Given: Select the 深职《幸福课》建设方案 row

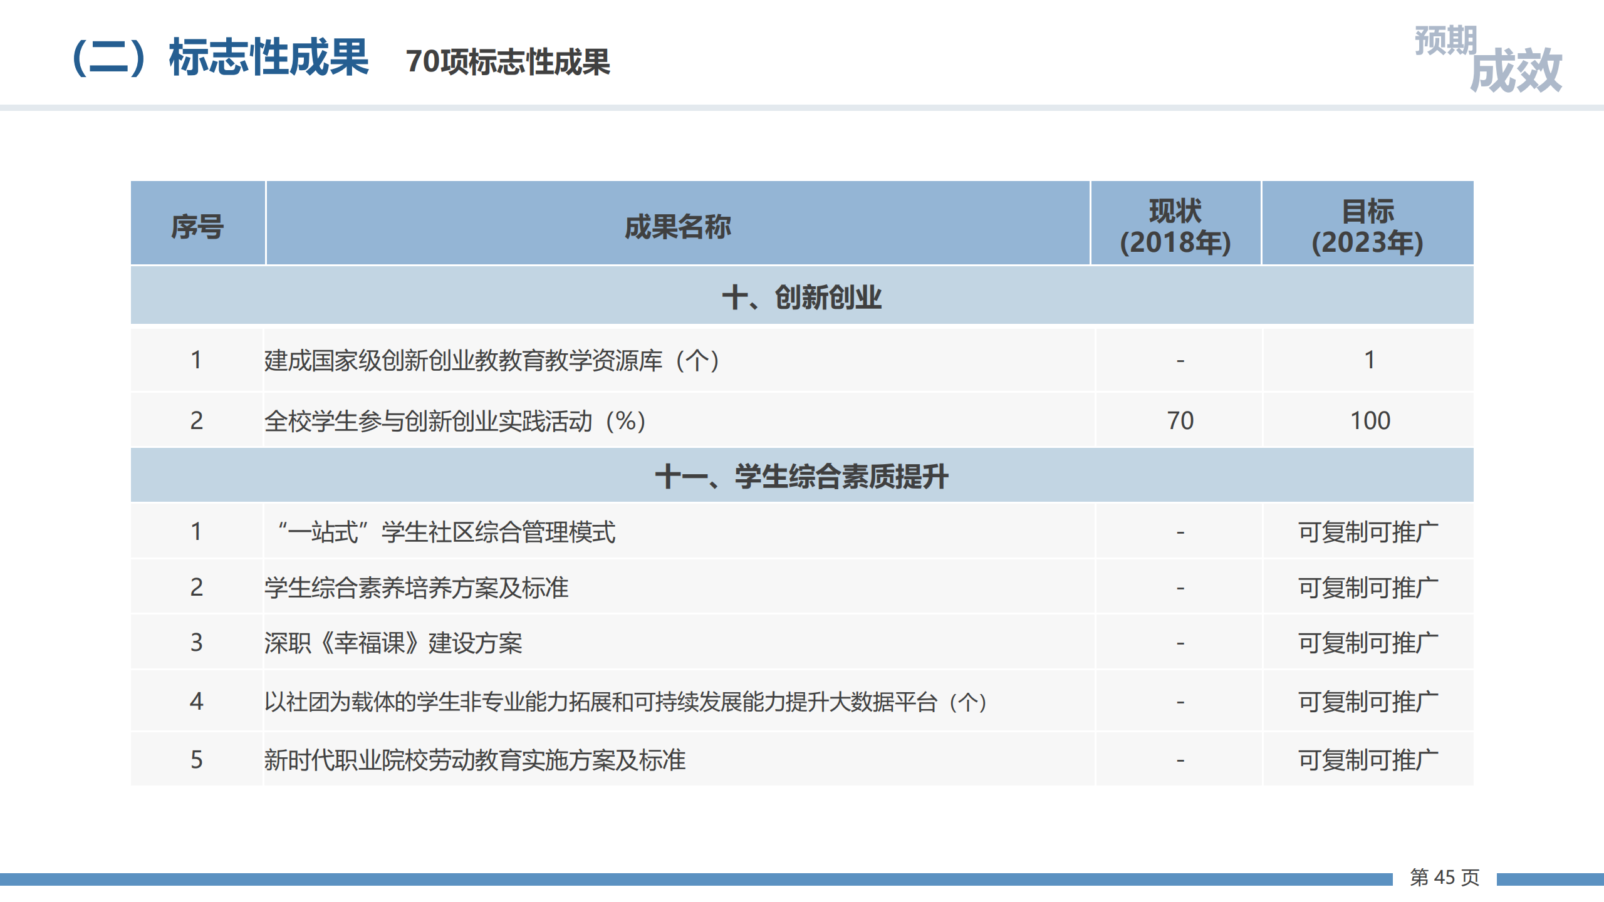Looking at the screenshot, I should click(393, 643).
